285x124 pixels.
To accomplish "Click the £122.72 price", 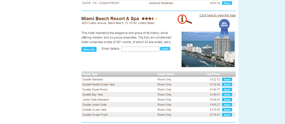I will pos(215,79).
